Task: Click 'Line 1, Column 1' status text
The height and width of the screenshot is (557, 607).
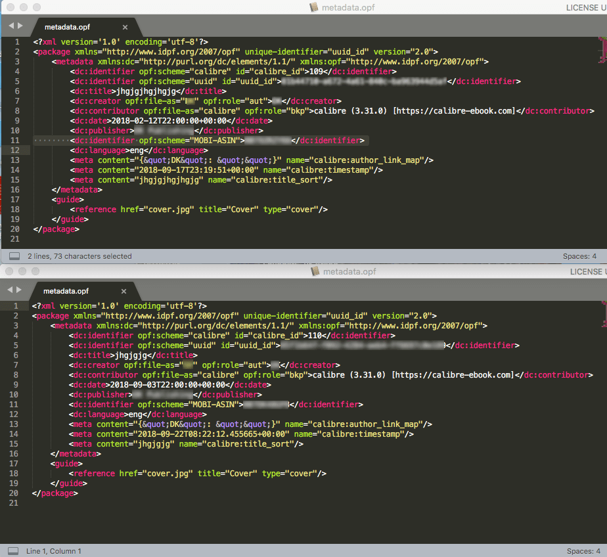Action: point(54,551)
